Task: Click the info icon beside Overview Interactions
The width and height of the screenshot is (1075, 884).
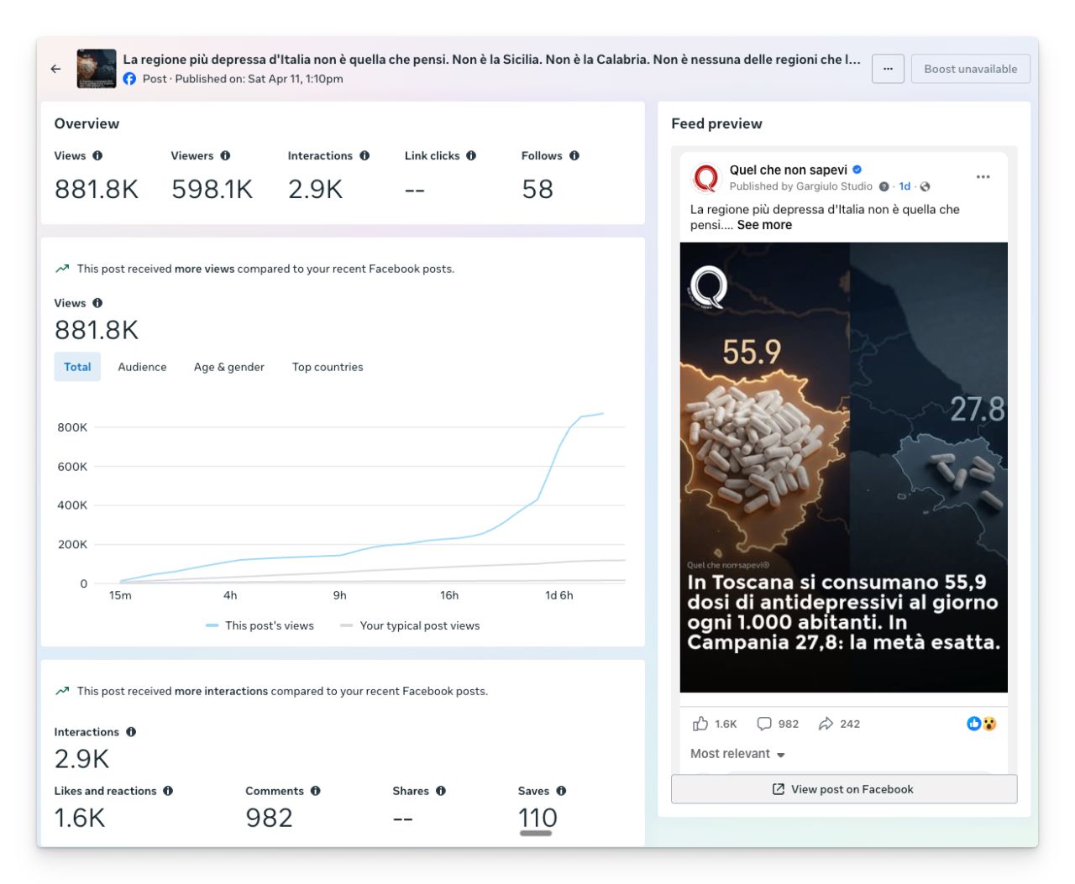Action: click(364, 155)
